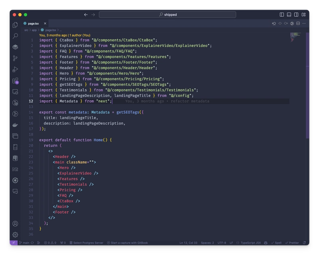The width and height of the screenshot is (319, 255).
Task: Click 'refactor metadata' inline blame text
Action: 190,101
